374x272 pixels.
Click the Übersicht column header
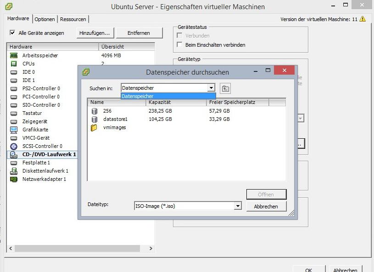click(x=127, y=47)
